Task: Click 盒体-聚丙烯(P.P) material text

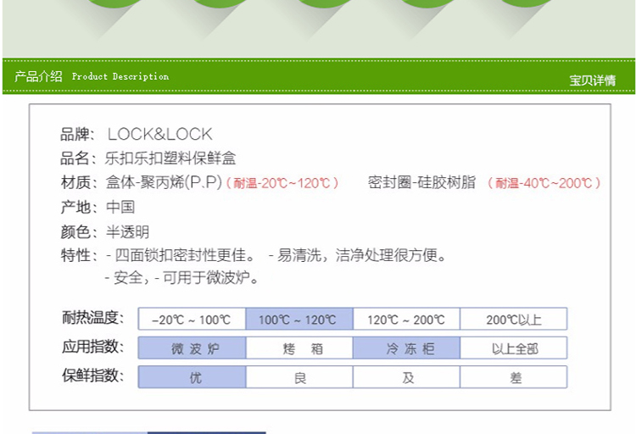Action: tap(164, 182)
